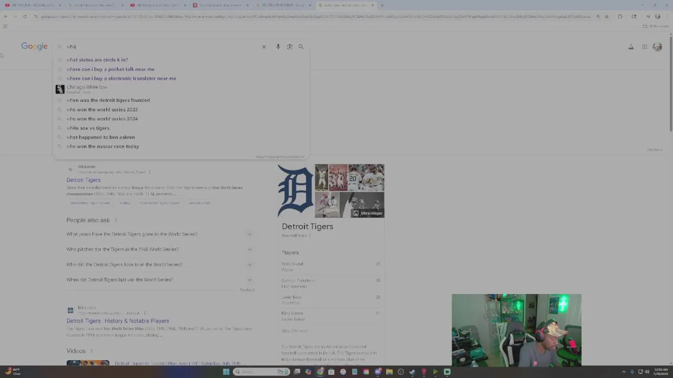Select the Javier Báez player row
Viewport: 673px width, 378px height.
331,300
